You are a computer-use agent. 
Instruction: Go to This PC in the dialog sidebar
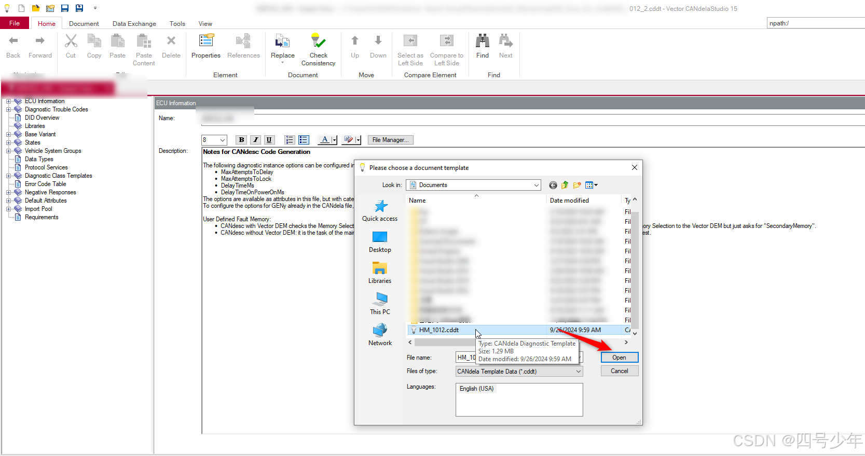point(380,304)
